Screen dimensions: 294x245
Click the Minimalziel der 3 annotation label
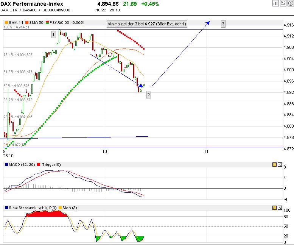click(x=147, y=24)
